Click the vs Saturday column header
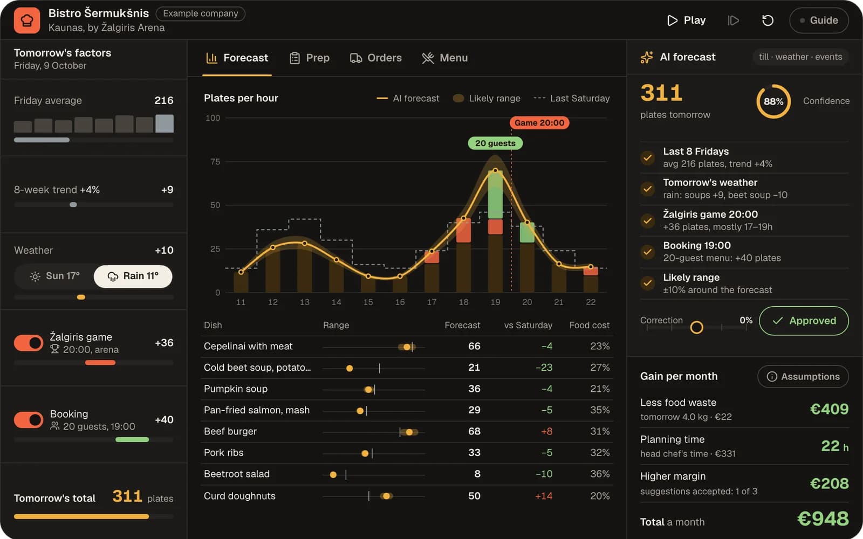This screenshot has width=863, height=539. point(528,325)
